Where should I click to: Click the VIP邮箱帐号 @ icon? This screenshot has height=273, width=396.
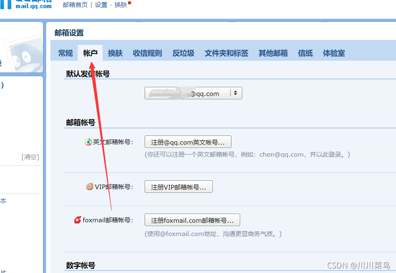coord(90,187)
